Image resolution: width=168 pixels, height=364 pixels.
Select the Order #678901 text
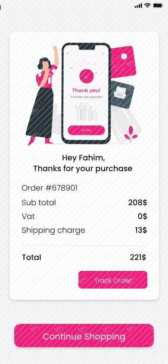pos(50,188)
